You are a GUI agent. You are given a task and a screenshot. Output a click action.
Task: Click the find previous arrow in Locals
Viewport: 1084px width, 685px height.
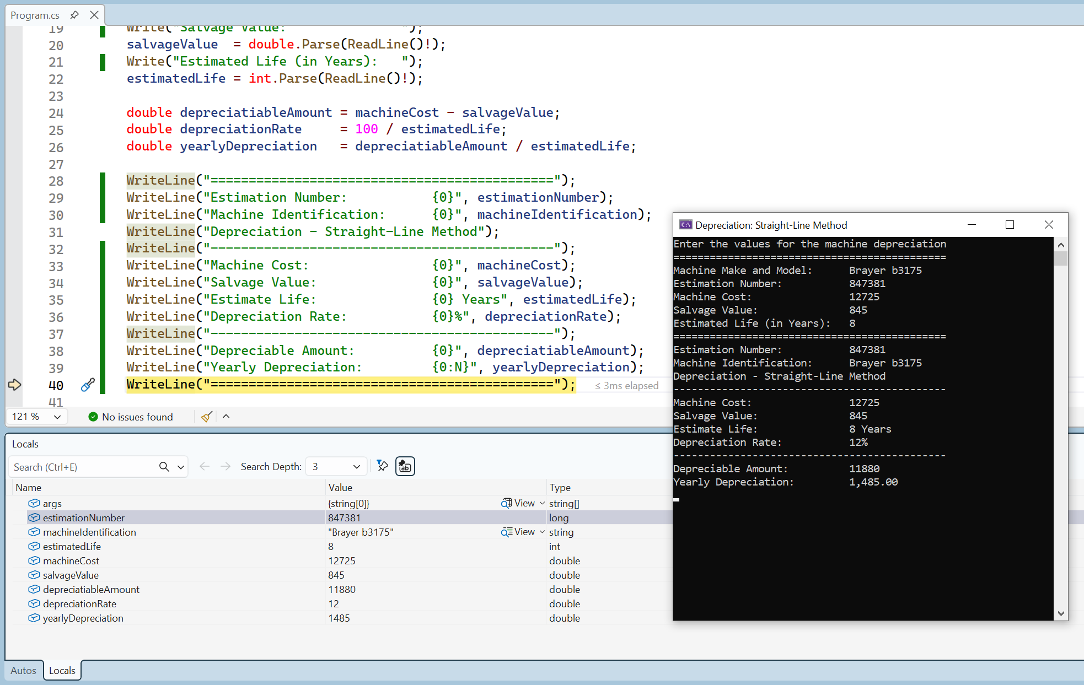pos(205,467)
